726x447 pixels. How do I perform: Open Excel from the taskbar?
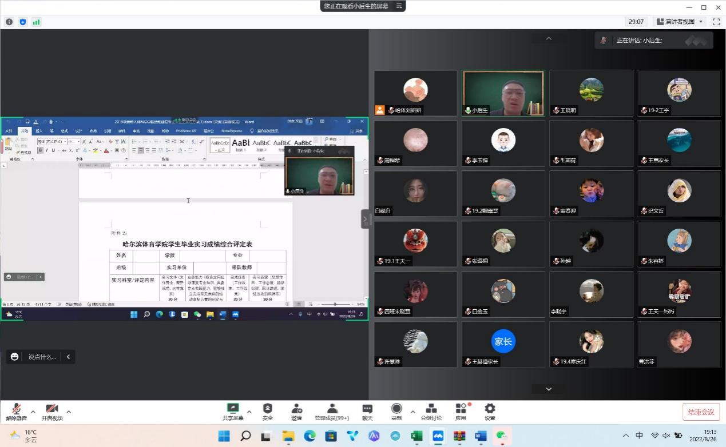[x=416, y=436]
